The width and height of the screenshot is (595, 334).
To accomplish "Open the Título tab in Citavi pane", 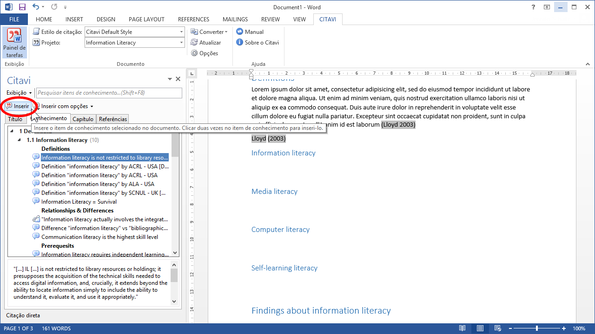I will 15,119.
